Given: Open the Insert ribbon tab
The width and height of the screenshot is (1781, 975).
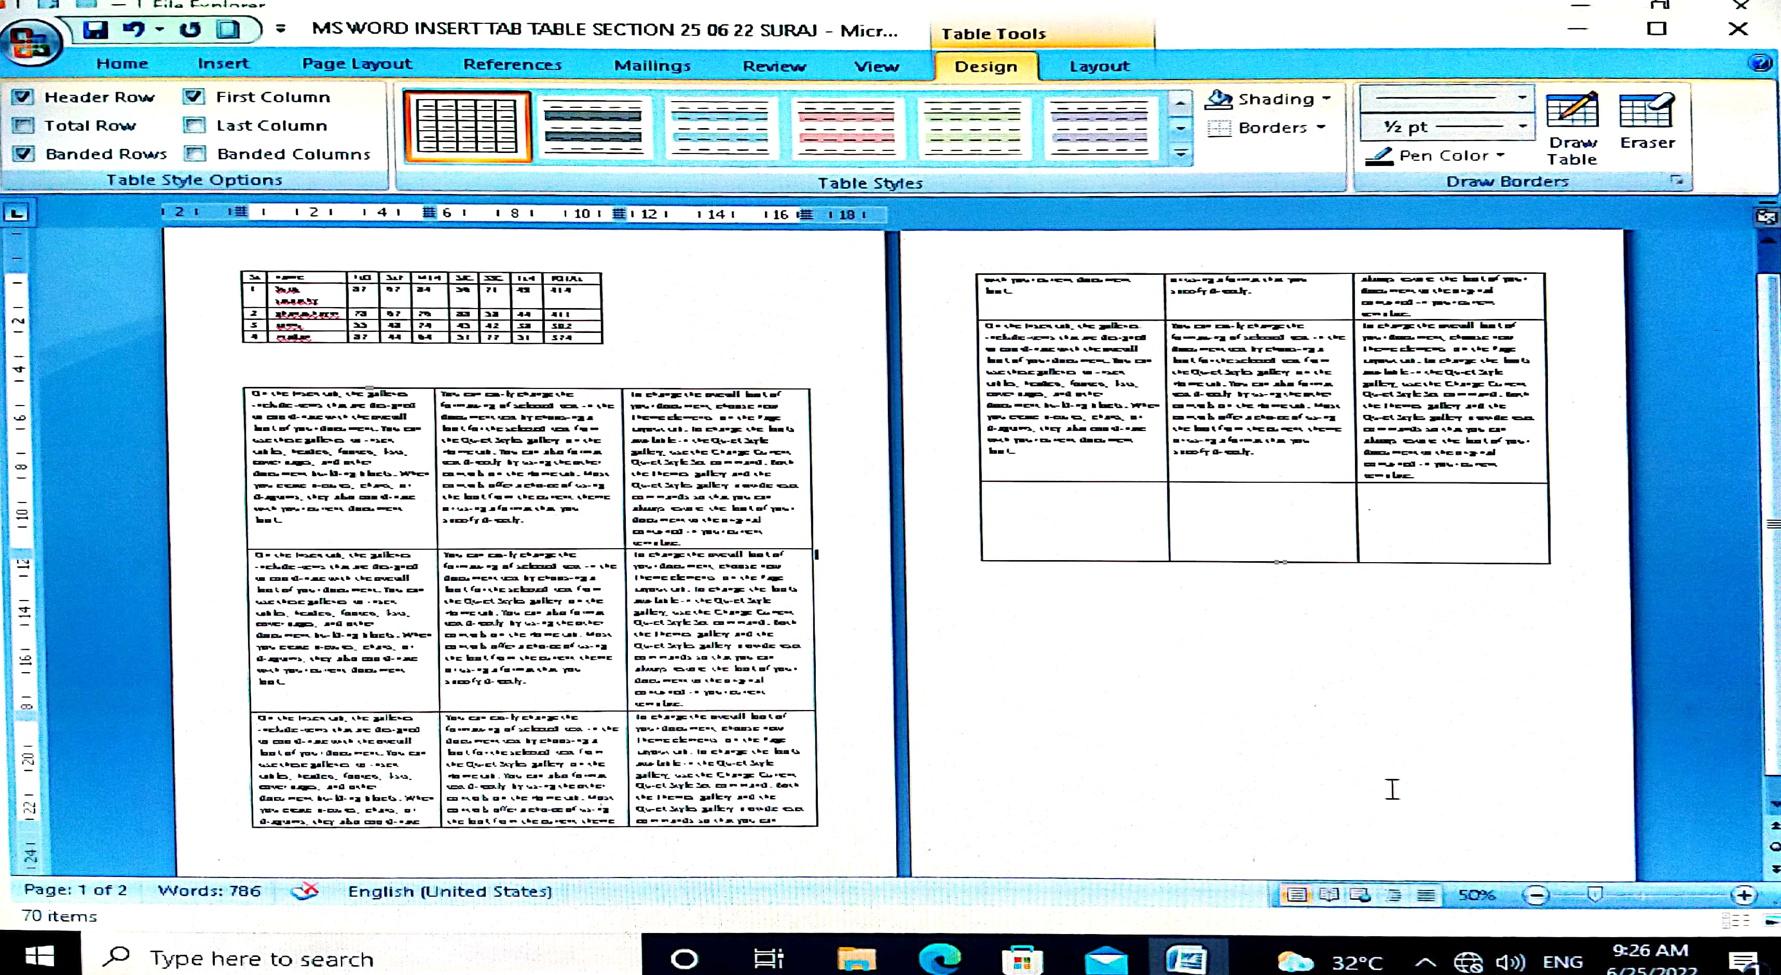Looking at the screenshot, I should click(x=223, y=64).
